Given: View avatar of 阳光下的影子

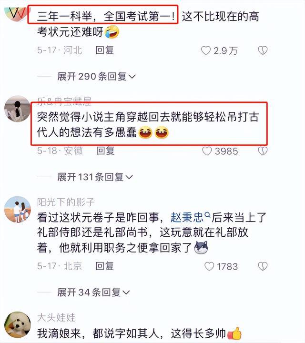Looking at the screenshot, I should (18, 209).
